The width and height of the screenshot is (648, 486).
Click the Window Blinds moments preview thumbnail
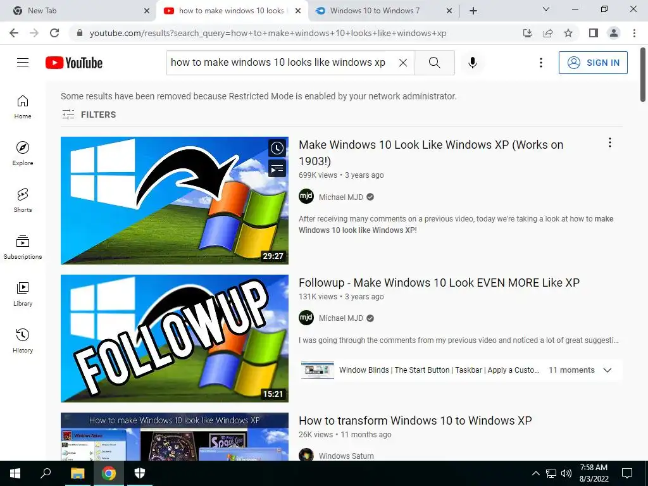[x=318, y=370]
